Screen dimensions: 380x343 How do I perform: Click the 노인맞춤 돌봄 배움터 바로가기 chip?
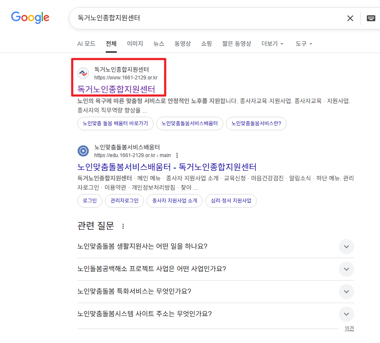point(115,123)
